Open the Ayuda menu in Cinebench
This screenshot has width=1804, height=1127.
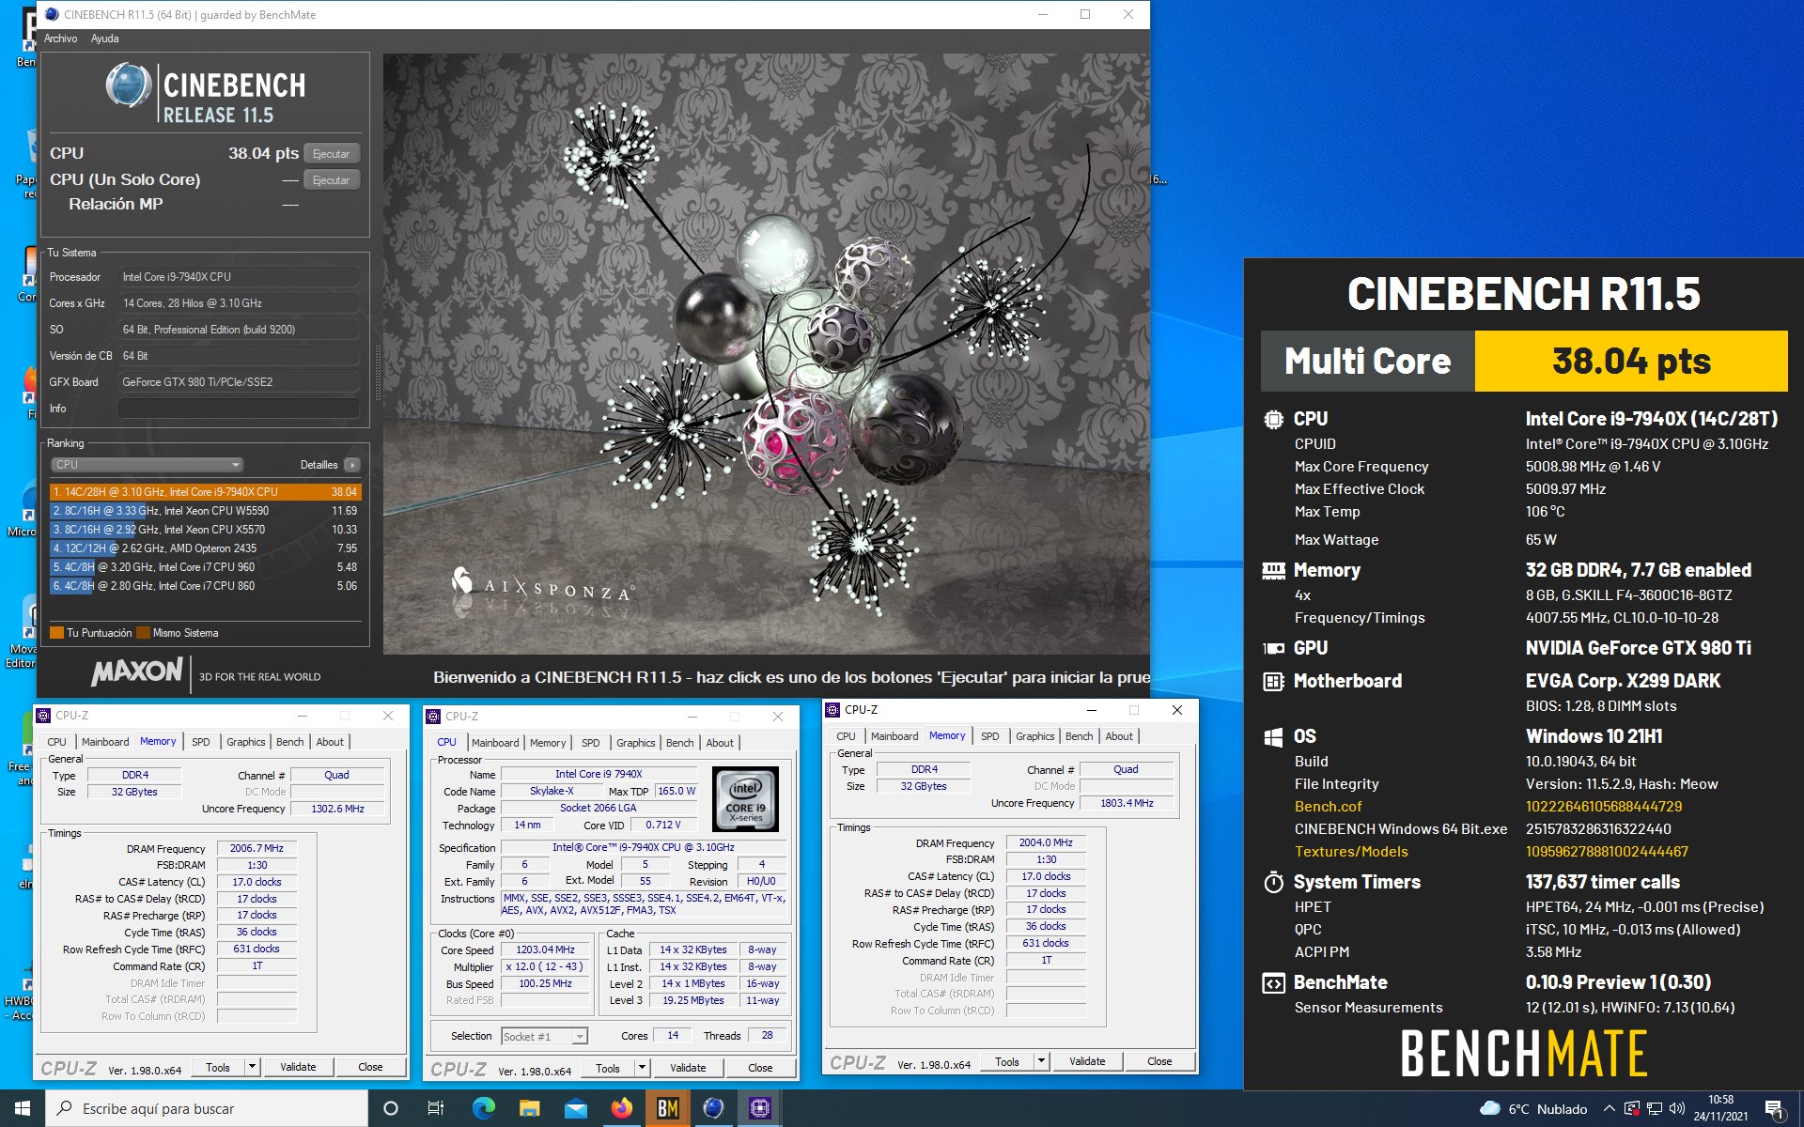coord(104,39)
